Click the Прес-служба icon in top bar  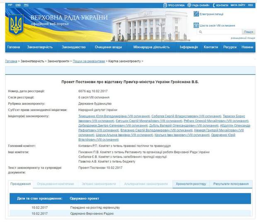(x=165, y=5)
